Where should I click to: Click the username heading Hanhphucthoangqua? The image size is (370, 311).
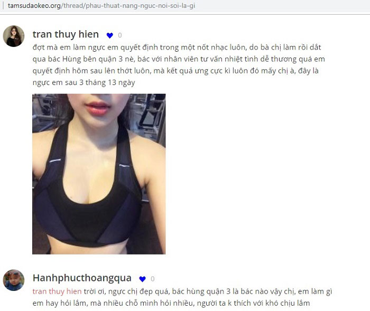click(x=82, y=278)
